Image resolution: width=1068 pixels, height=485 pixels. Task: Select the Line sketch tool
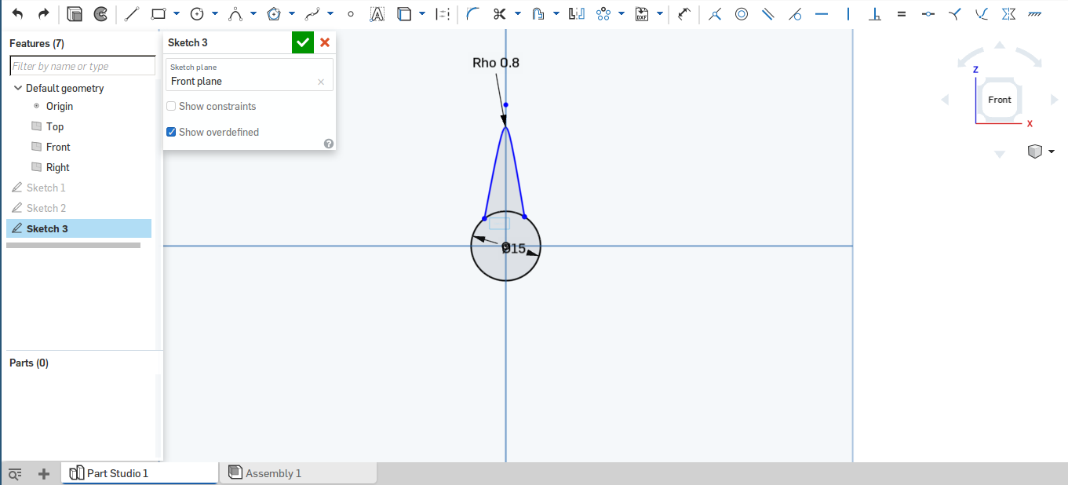pos(132,13)
